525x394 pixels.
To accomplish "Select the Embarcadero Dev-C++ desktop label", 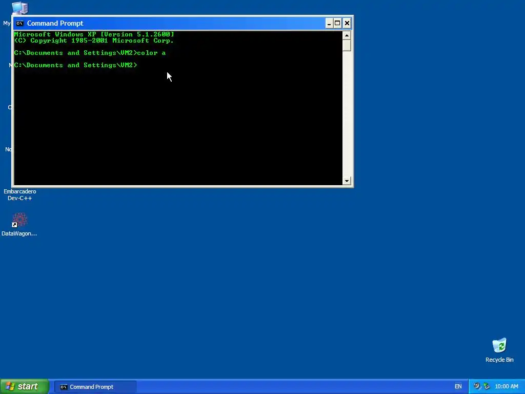I will [x=20, y=194].
